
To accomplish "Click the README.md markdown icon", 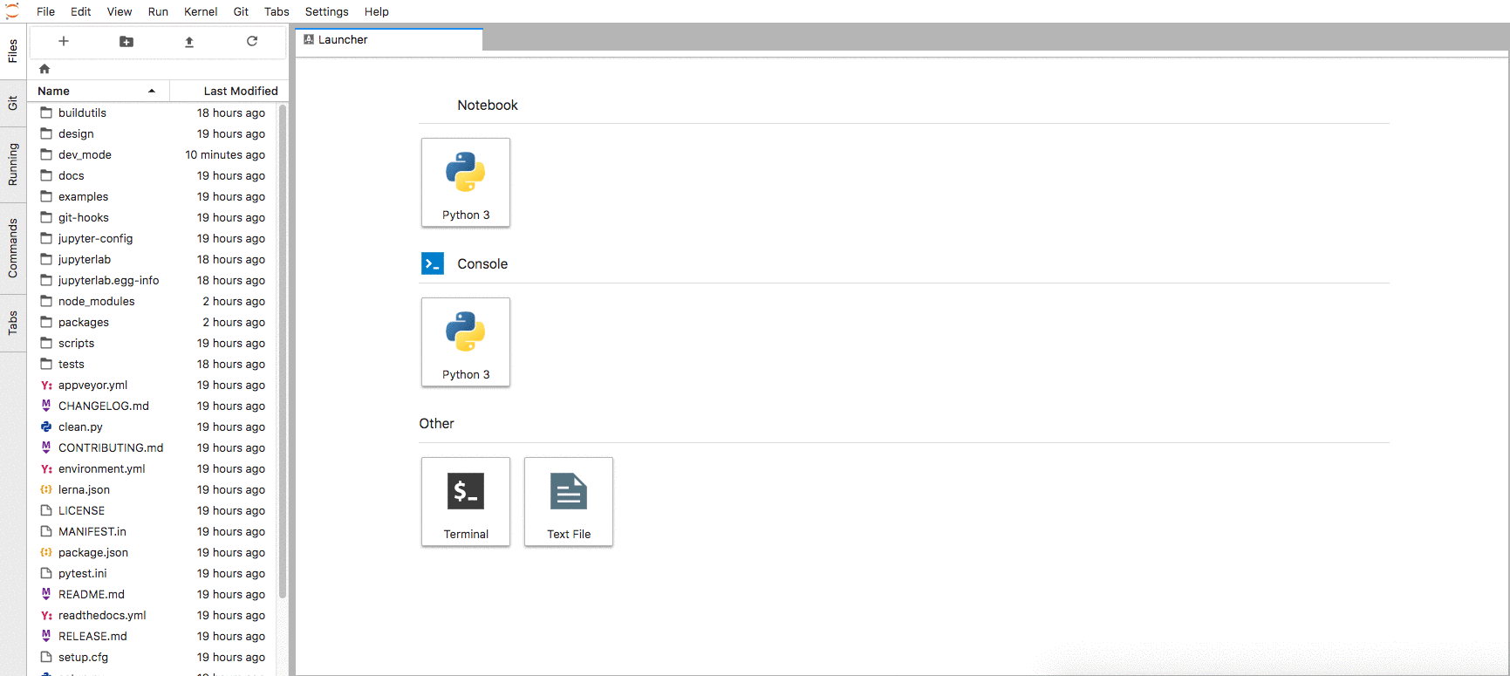I will [46, 594].
